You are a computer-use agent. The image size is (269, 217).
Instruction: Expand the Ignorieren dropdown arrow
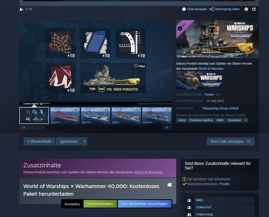point(84,141)
